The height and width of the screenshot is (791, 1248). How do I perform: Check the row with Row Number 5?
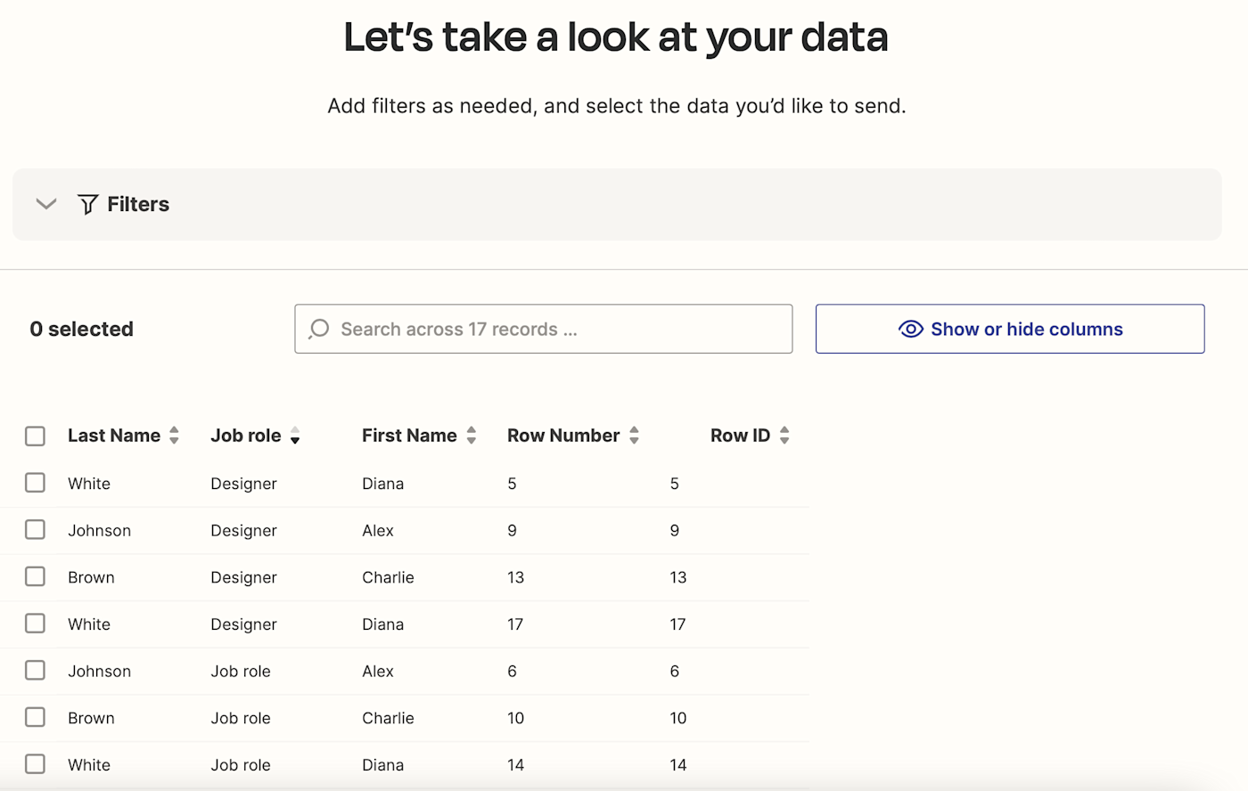[x=35, y=483]
